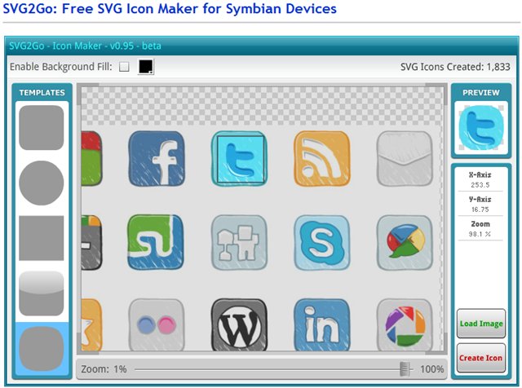The image size is (522, 388).
Task: Click the zoom slider handle
Action: coord(405,369)
